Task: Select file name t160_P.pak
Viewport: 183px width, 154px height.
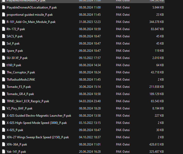Action: tap(14, 65)
